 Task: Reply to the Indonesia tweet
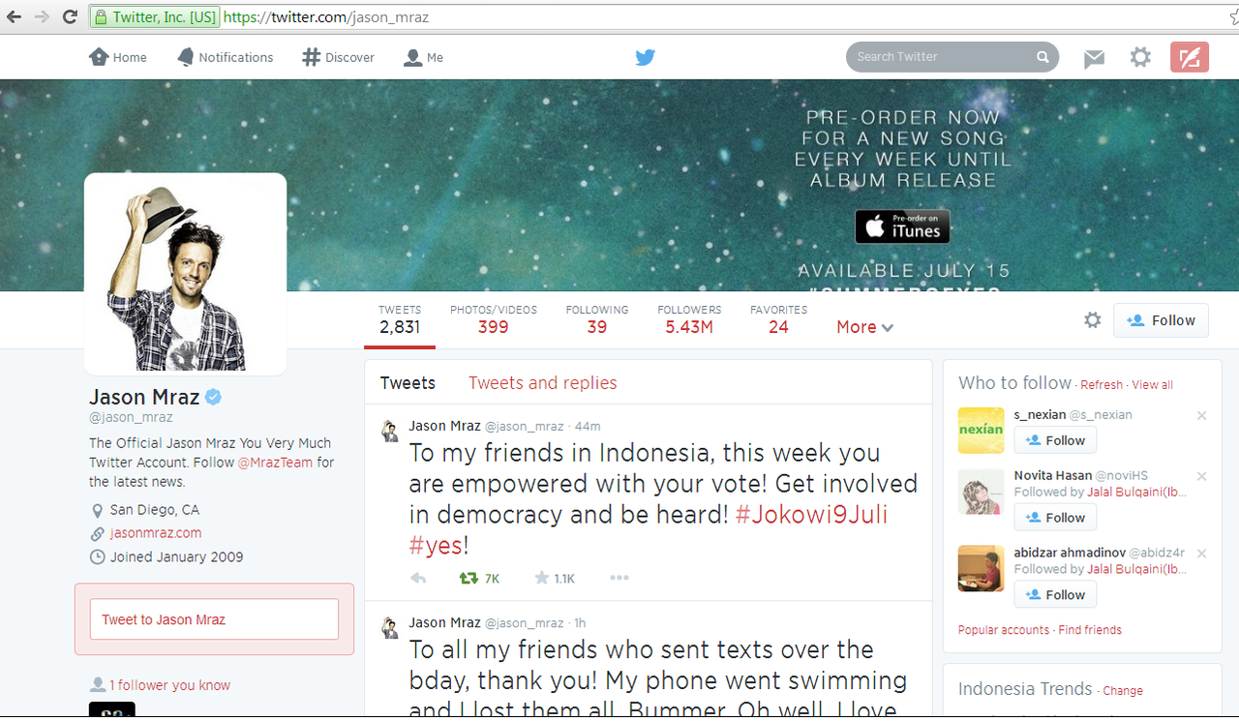pyautogui.click(x=418, y=579)
